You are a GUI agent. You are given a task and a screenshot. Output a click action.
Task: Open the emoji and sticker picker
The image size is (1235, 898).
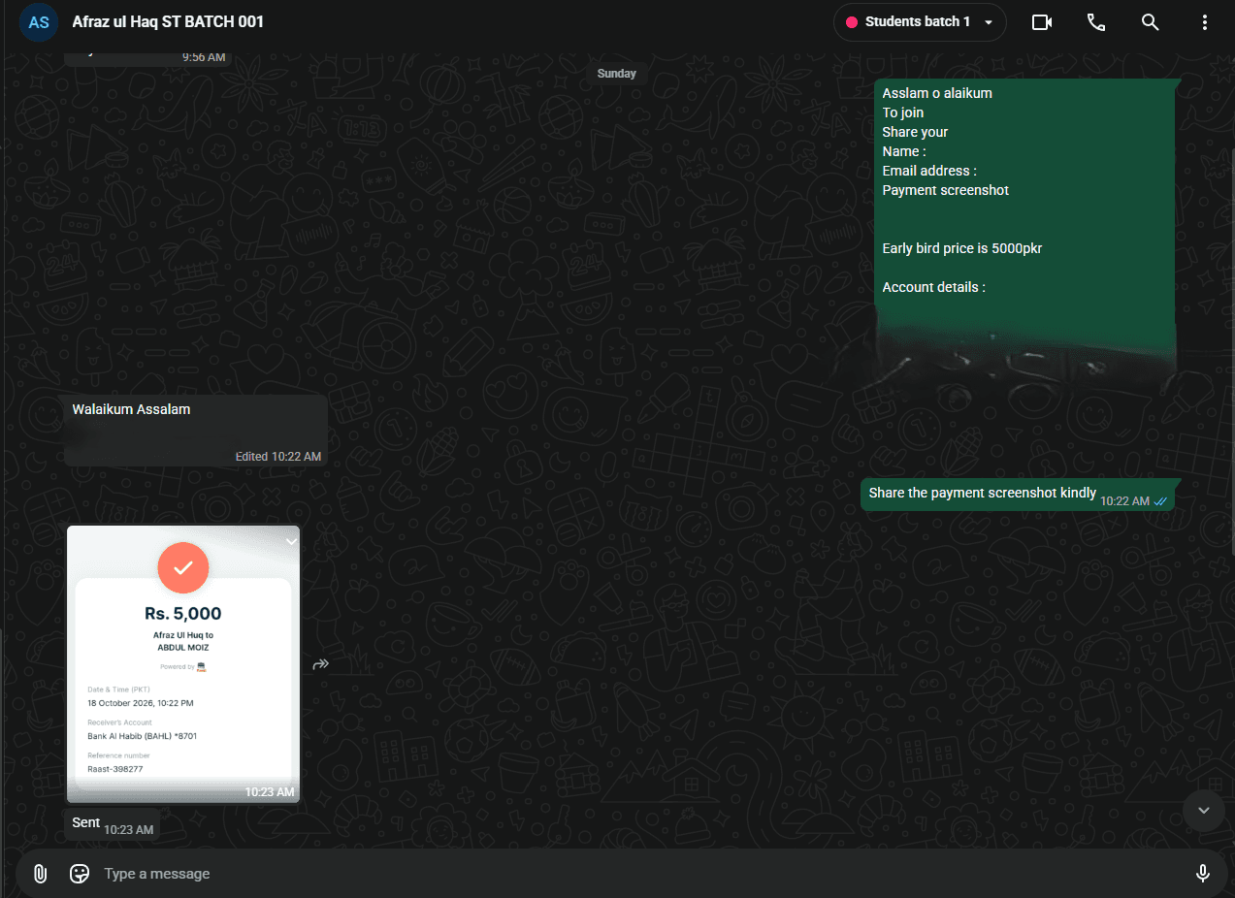[80, 874]
